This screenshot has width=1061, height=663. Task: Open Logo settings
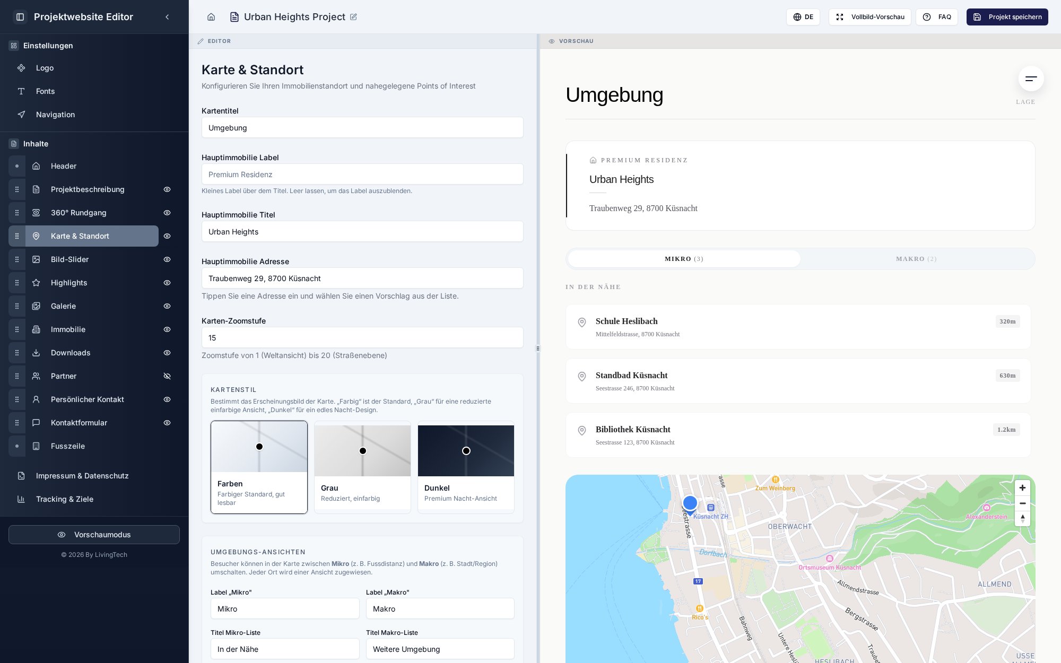[x=94, y=68]
